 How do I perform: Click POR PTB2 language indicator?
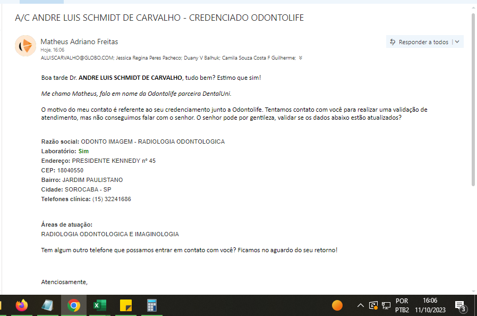(402, 305)
